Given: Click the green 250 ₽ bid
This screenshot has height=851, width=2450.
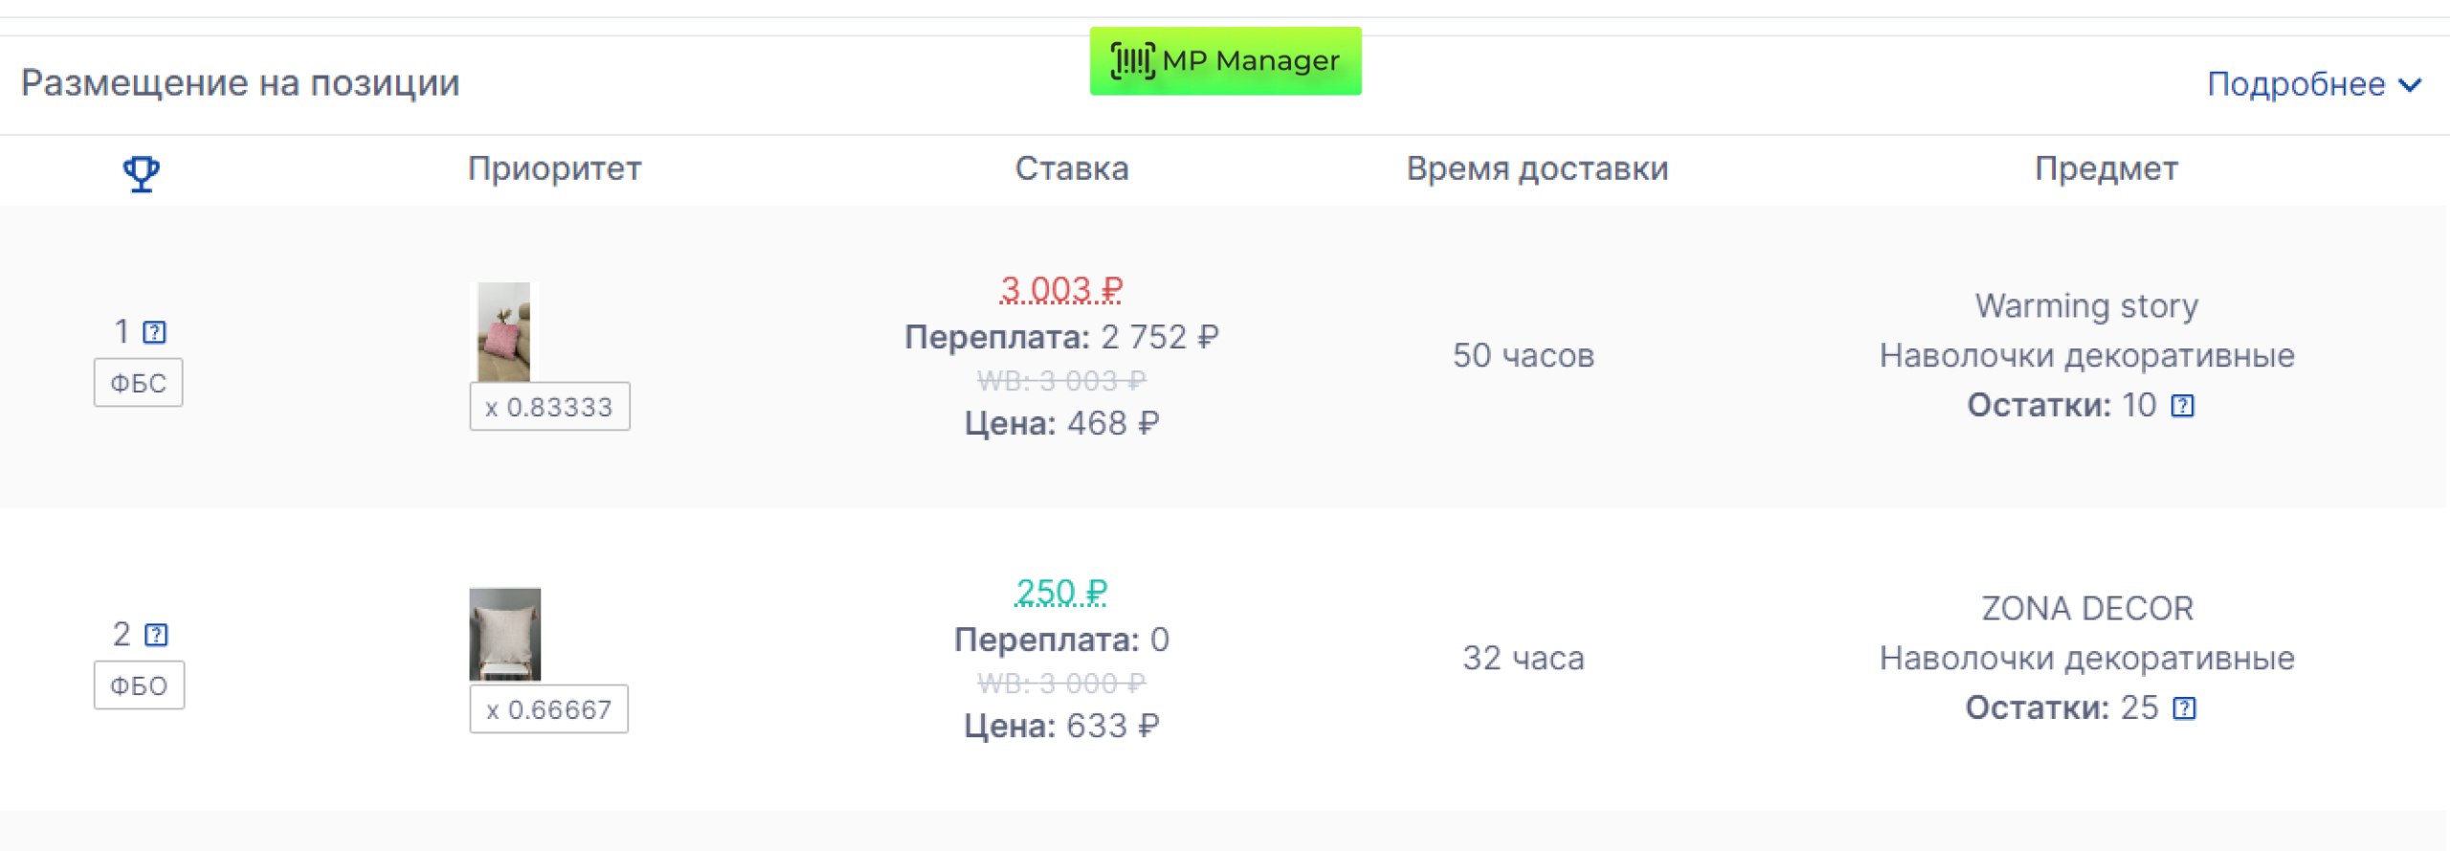Looking at the screenshot, I should (x=1060, y=592).
